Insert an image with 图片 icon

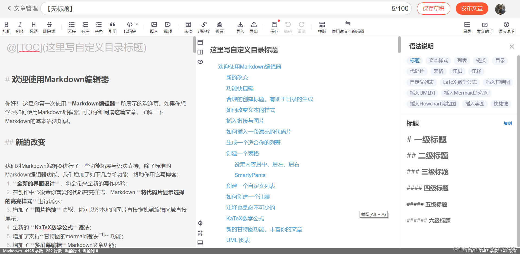[x=154, y=27]
